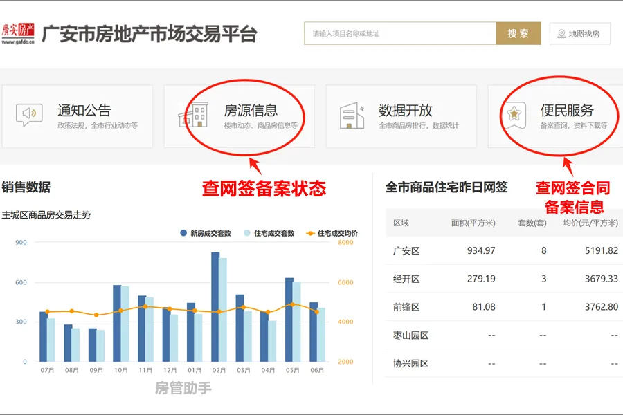Click the 地图找房 button

tap(579, 34)
